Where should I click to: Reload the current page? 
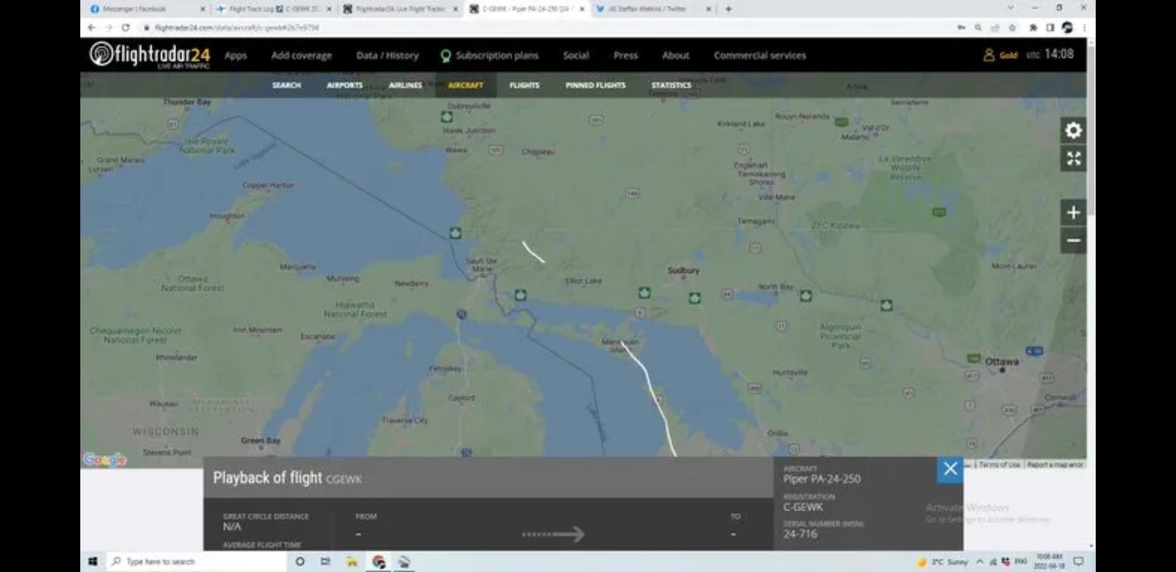[x=126, y=28]
